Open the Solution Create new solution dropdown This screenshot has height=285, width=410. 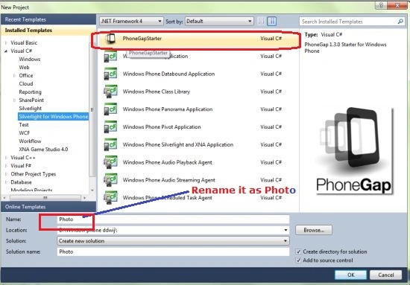tap(173, 241)
